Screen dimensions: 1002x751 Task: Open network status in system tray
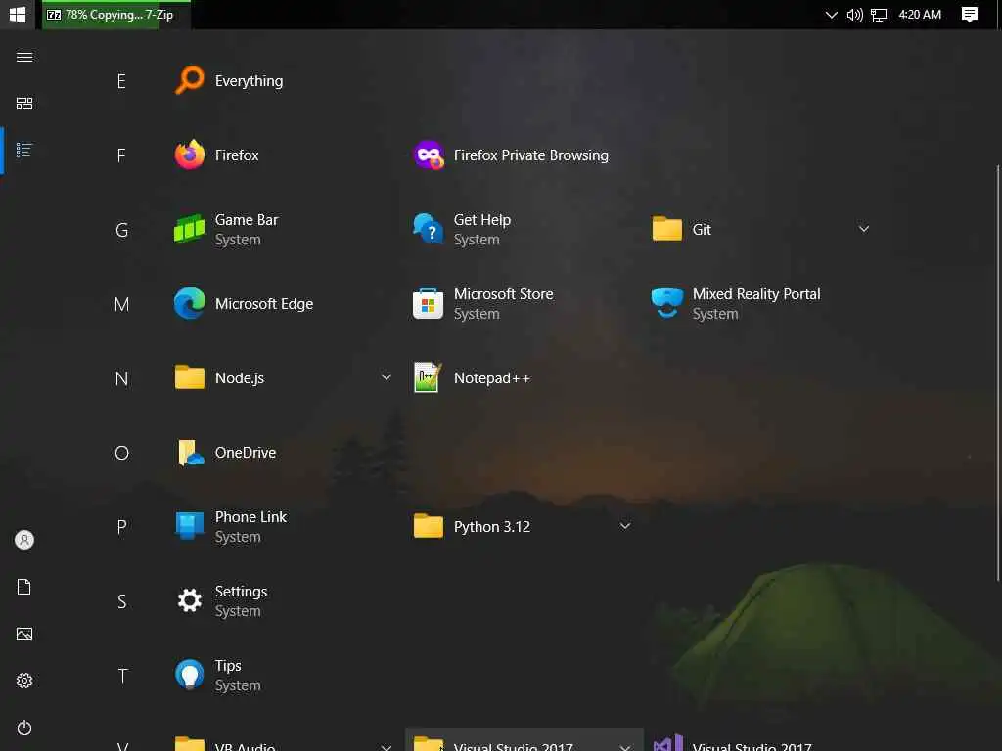[880, 15]
